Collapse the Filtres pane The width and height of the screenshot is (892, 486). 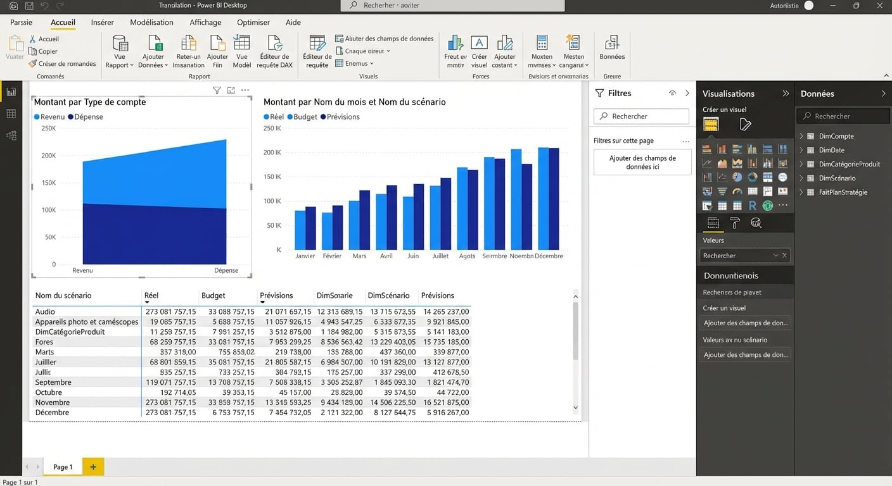point(688,93)
